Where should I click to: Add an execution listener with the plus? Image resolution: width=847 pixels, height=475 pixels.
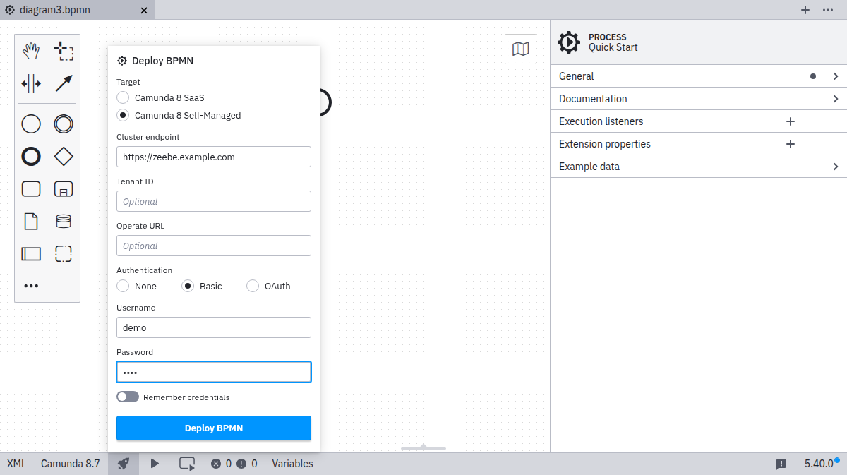[x=790, y=121]
